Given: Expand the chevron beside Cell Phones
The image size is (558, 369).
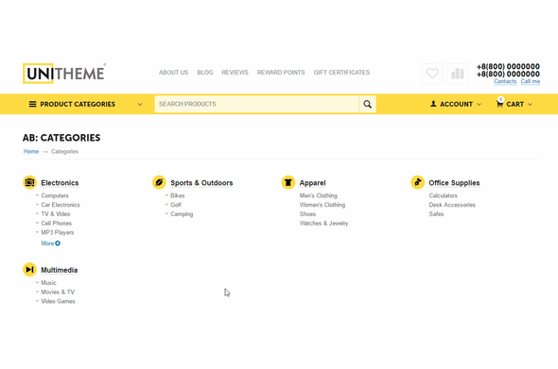Looking at the screenshot, I should [37, 223].
